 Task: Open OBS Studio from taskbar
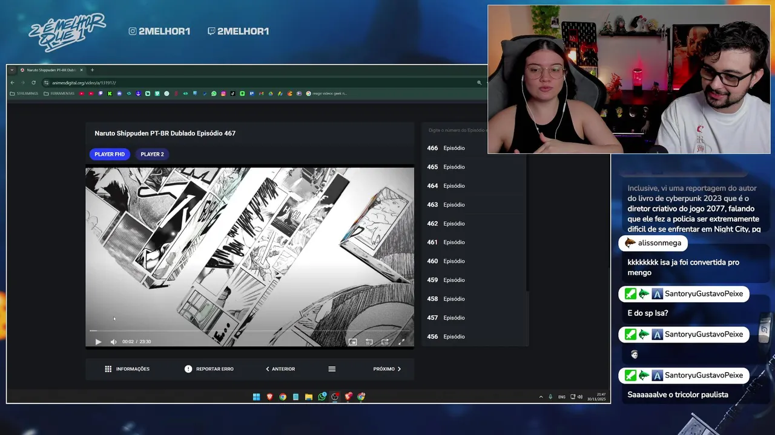[x=335, y=397]
